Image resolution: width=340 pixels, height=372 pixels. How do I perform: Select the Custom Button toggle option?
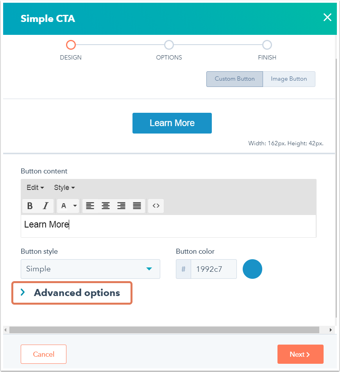pos(234,79)
